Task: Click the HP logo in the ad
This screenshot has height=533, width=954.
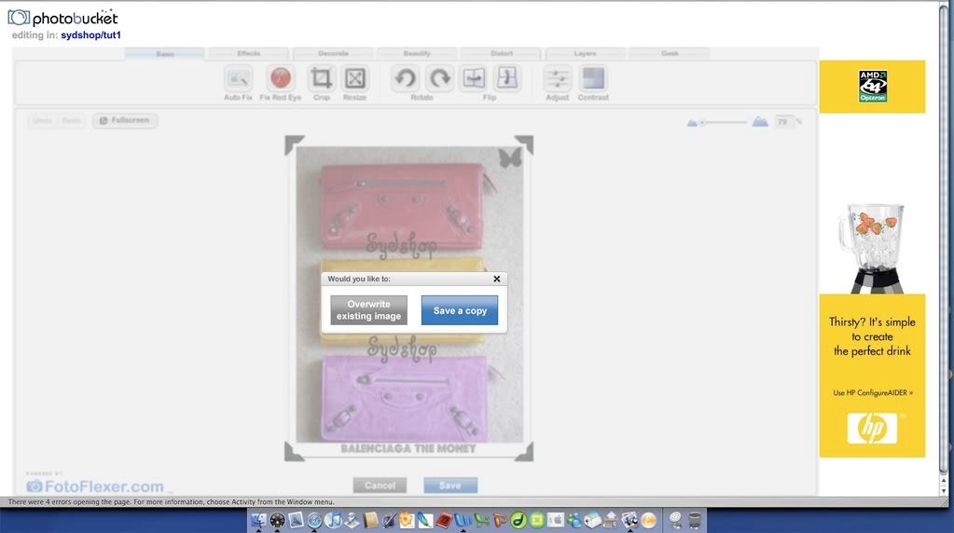Action: coord(872,429)
